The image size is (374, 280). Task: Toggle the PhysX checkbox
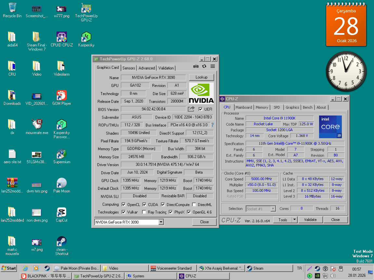(x=171, y=212)
